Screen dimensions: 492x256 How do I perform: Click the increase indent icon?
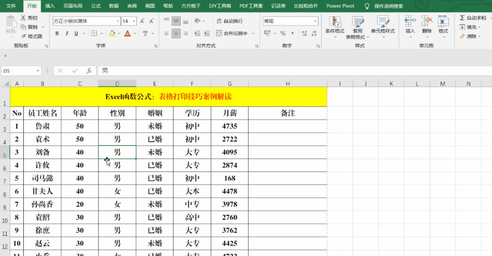[207, 33]
